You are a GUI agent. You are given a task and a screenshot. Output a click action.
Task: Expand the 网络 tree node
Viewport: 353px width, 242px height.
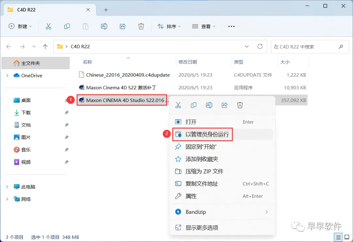(x=7, y=199)
